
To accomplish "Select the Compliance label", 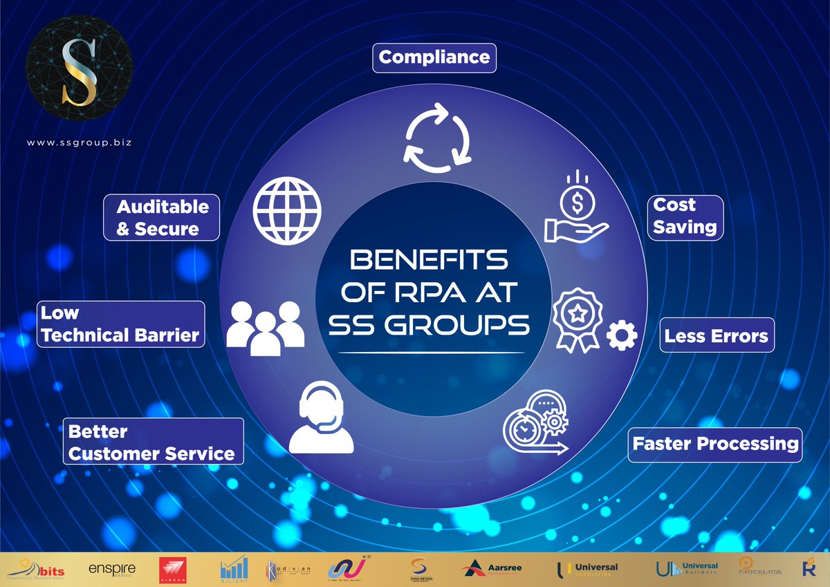I will 434,57.
